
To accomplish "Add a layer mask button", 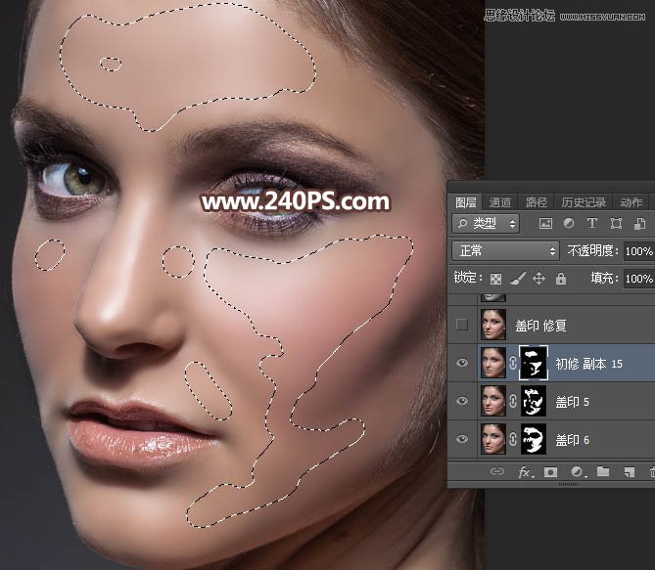I will pyautogui.click(x=550, y=472).
